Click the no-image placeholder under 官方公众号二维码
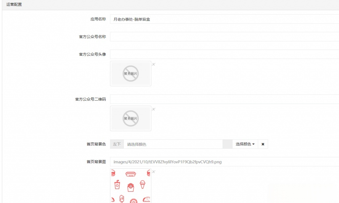This screenshot has width=339, height=203. click(x=130, y=118)
